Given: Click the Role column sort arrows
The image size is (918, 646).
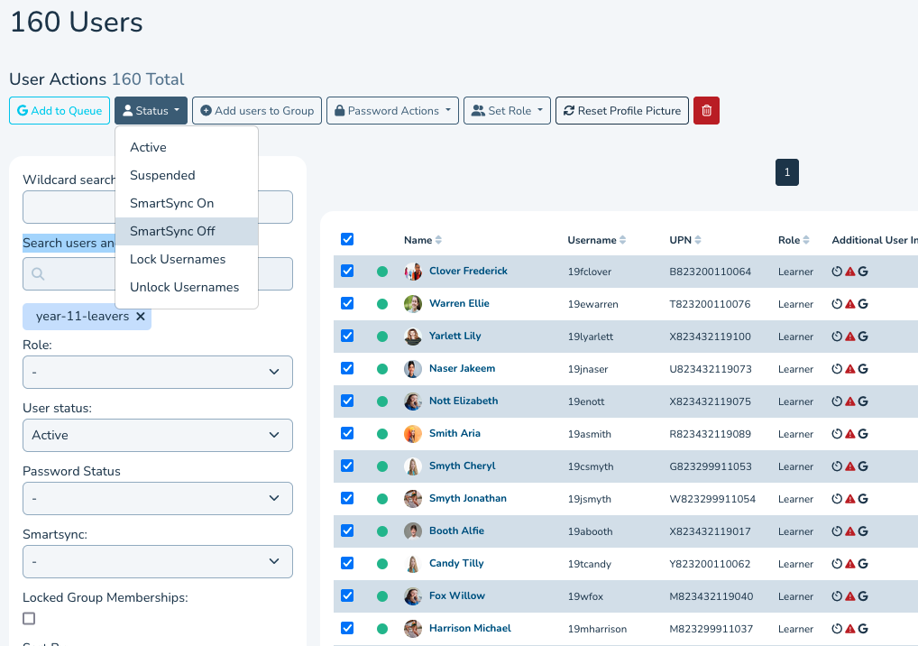Looking at the screenshot, I should tap(806, 240).
